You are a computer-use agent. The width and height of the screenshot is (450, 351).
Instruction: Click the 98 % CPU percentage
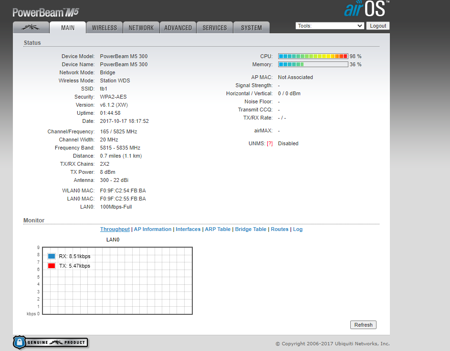click(356, 56)
